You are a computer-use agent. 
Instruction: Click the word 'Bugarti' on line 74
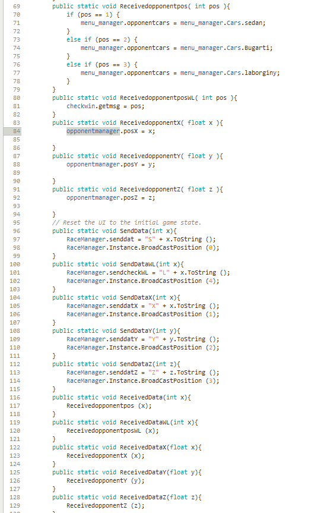pos(258,48)
